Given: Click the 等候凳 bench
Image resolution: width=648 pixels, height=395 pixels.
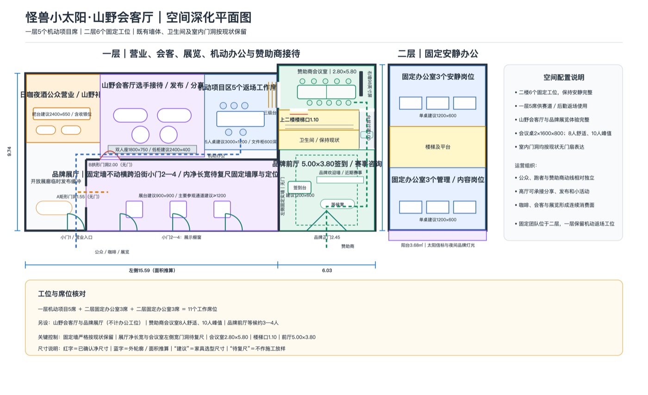Looking at the screenshot, I should [337, 204].
